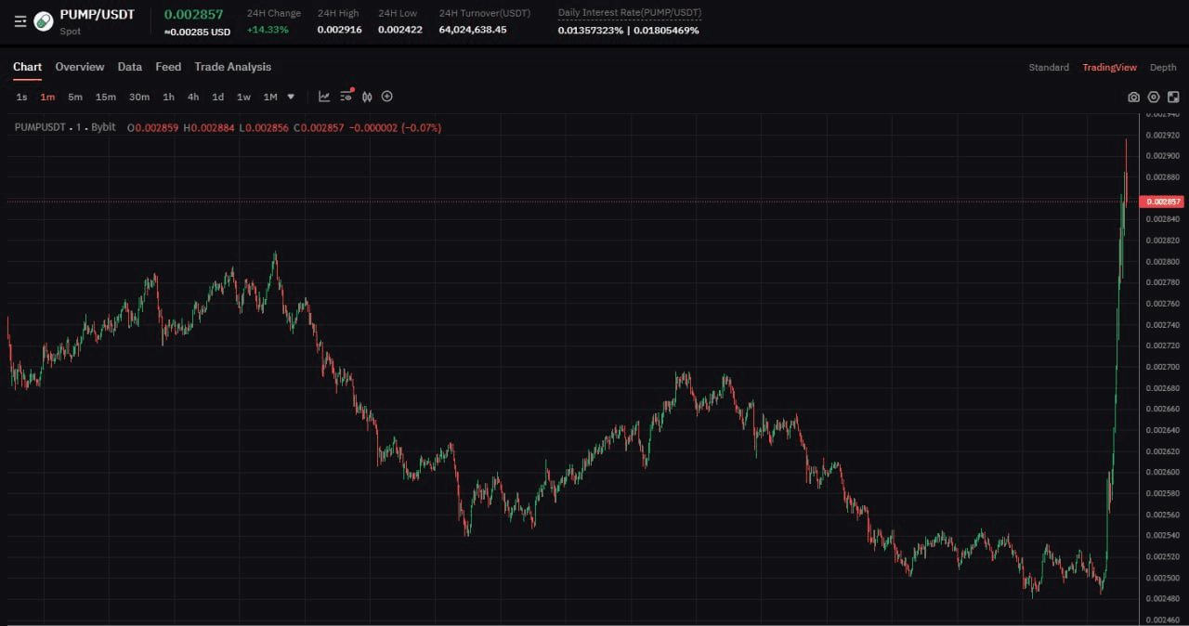Click the 0.002800 price axis label
Viewport: 1189px width, 626px height.
1163,261
